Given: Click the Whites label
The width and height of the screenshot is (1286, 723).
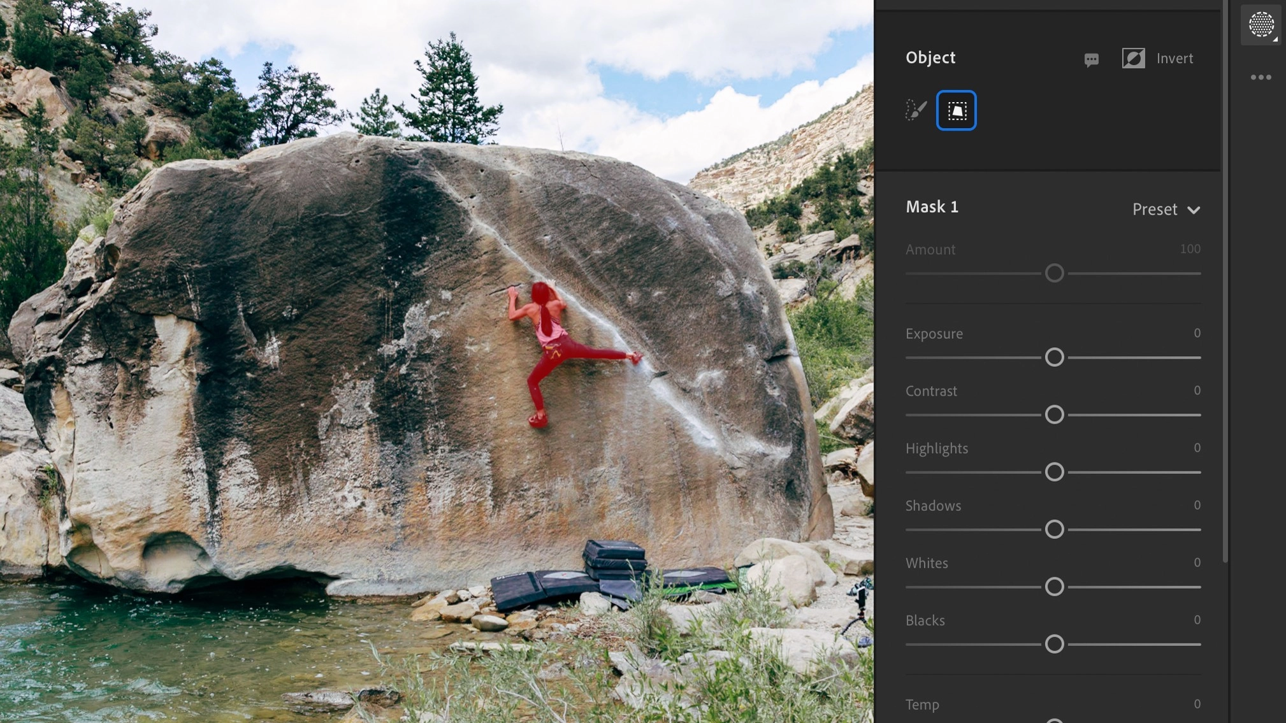Looking at the screenshot, I should coord(927,563).
